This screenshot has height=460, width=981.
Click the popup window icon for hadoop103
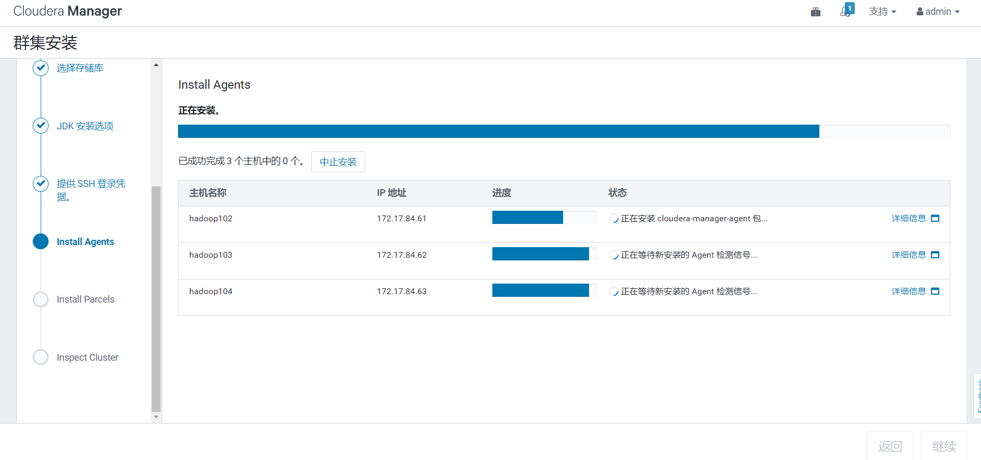point(935,255)
